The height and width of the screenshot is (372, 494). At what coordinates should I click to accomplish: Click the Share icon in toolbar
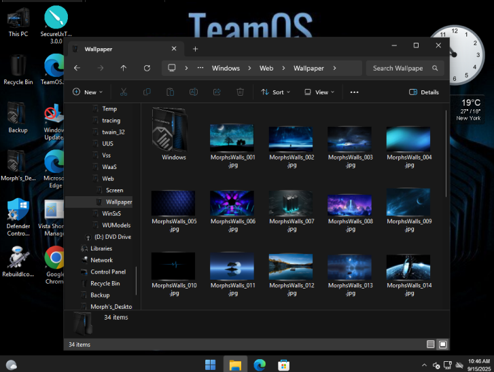click(x=217, y=92)
